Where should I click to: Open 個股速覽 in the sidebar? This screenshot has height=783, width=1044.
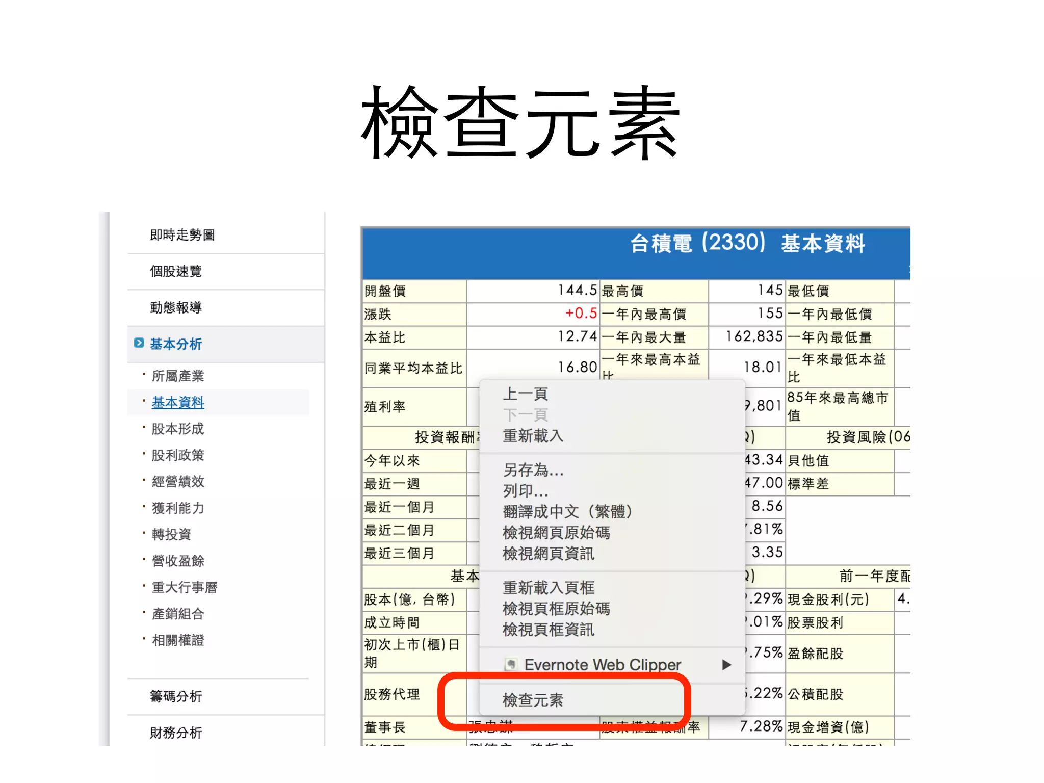point(175,271)
